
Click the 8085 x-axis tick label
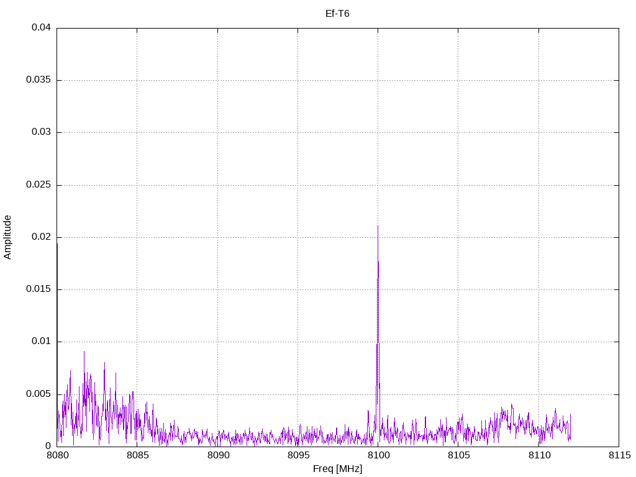[x=137, y=455]
